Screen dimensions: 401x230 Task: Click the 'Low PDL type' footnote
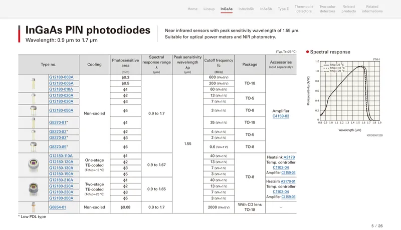32,216
